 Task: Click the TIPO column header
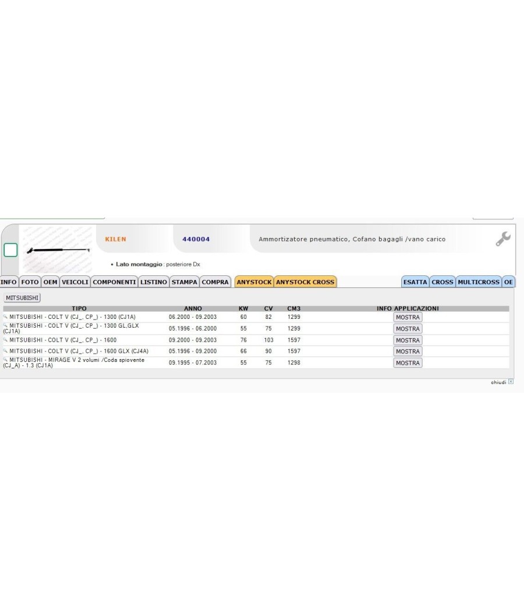tap(79, 308)
